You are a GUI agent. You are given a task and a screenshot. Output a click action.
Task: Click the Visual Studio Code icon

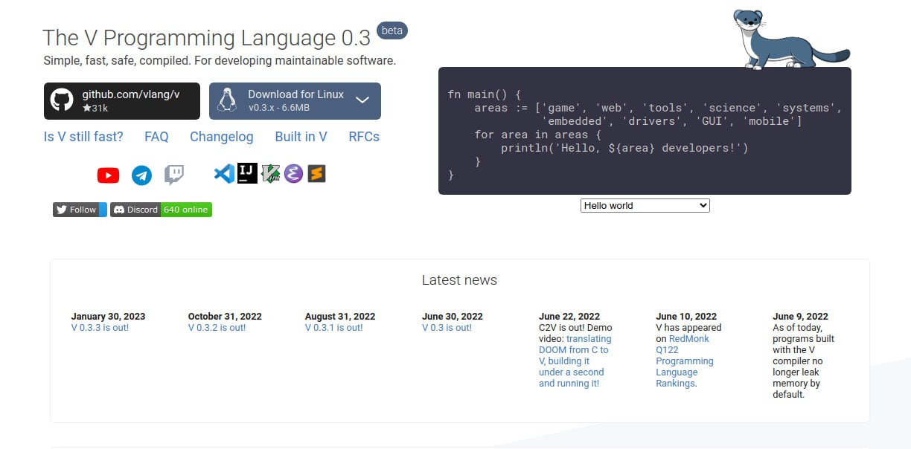[223, 174]
